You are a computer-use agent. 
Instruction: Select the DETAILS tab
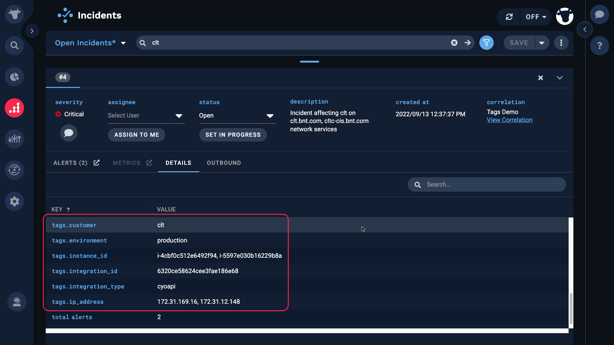(178, 163)
